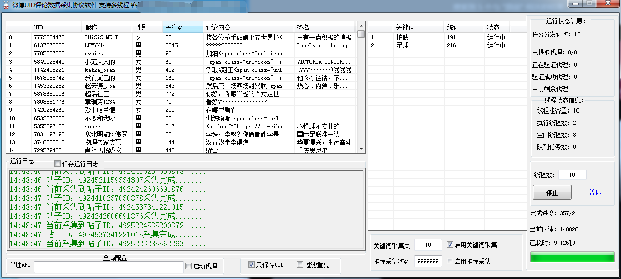621x279 pixels.
Task: Click the user table scroll-up arrow
Action: tap(361, 26)
